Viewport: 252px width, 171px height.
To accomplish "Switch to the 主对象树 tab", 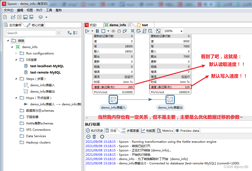I will (13, 25).
